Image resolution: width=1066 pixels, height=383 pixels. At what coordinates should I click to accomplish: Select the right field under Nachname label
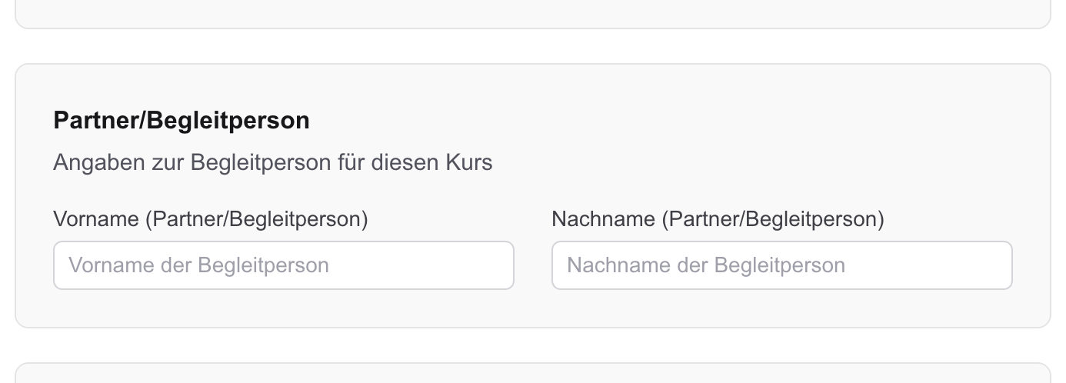pyautogui.click(x=781, y=265)
